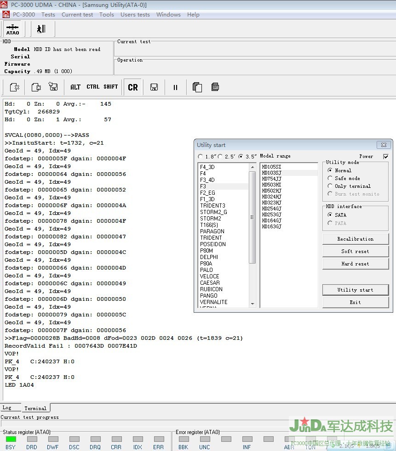
Task: Open the PC-3000 menu
Action: (24, 15)
